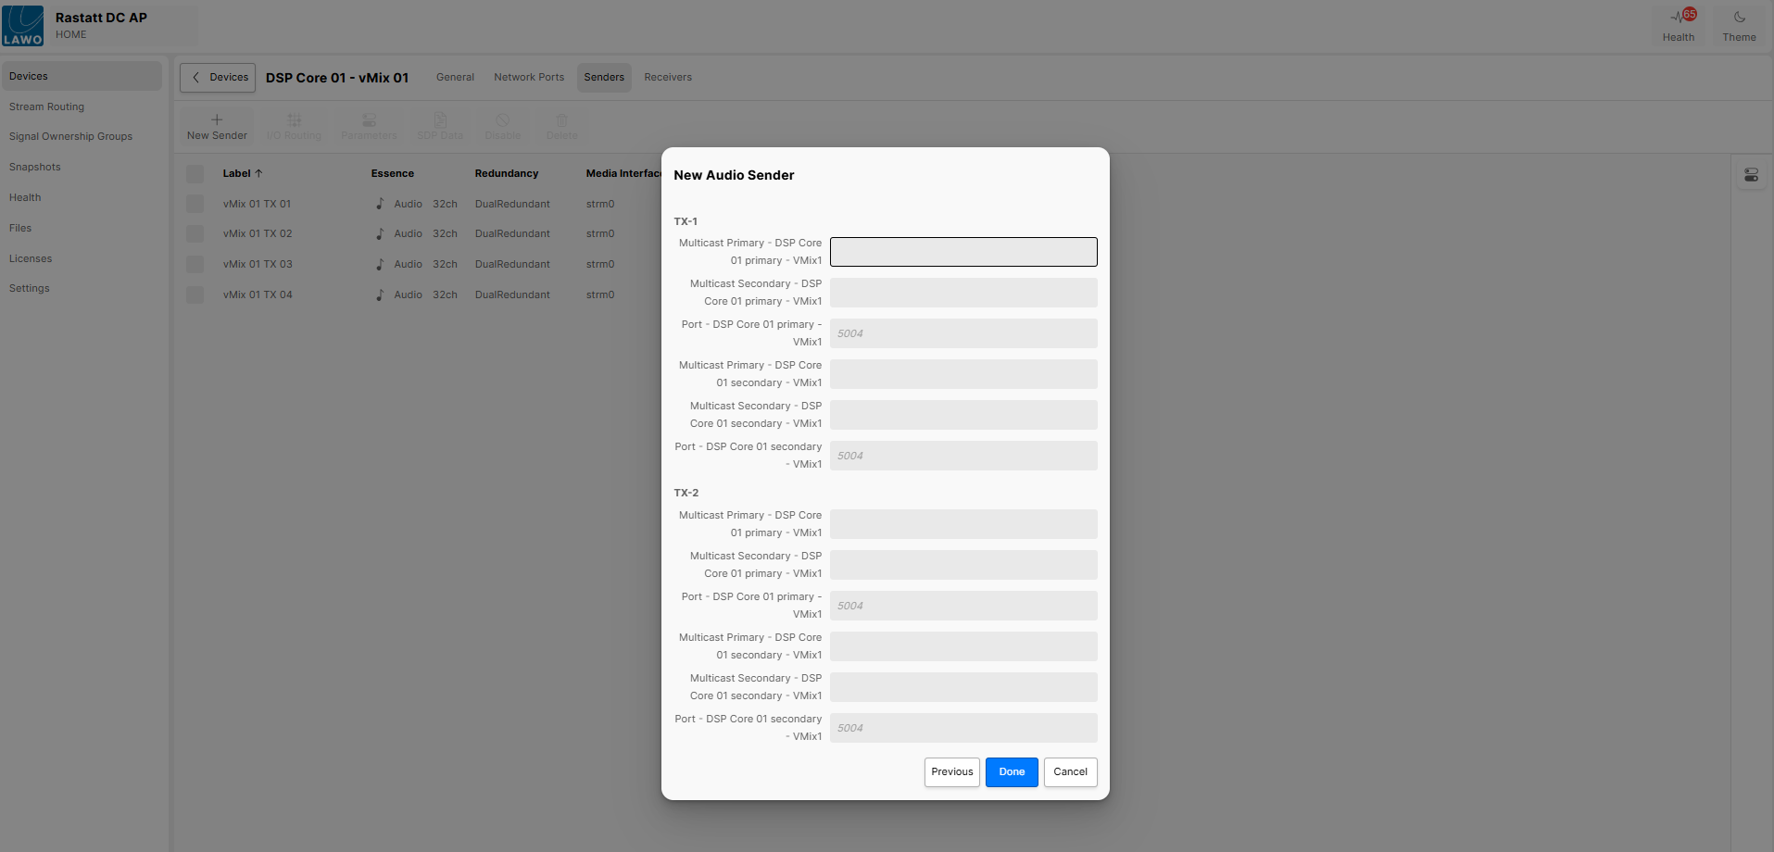Click the LAWO logo
Image resolution: width=1774 pixels, height=852 pixels.
pyautogui.click(x=23, y=25)
